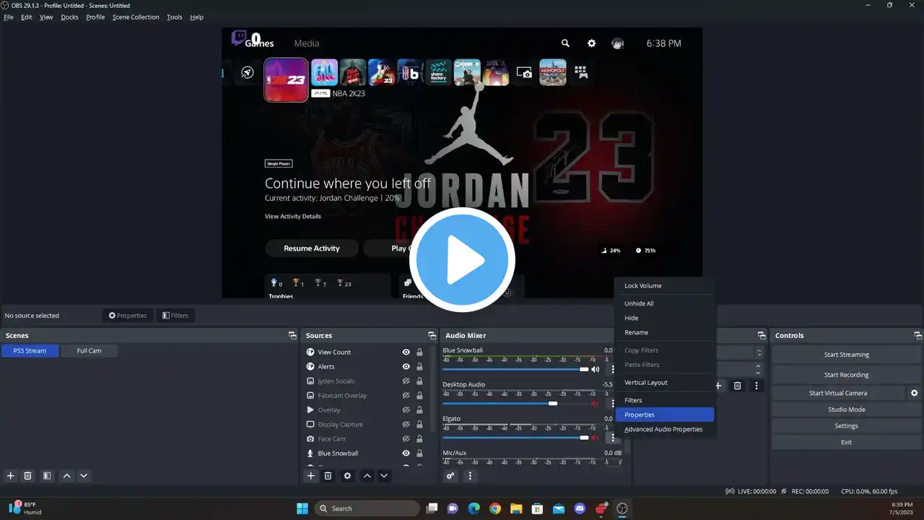Image resolution: width=924 pixels, height=520 pixels.
Task: Open Microsoft Edge from the taskbar
Action: [474, 508]
